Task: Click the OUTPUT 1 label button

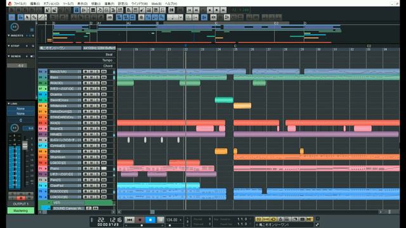Action: coord(21,204)
